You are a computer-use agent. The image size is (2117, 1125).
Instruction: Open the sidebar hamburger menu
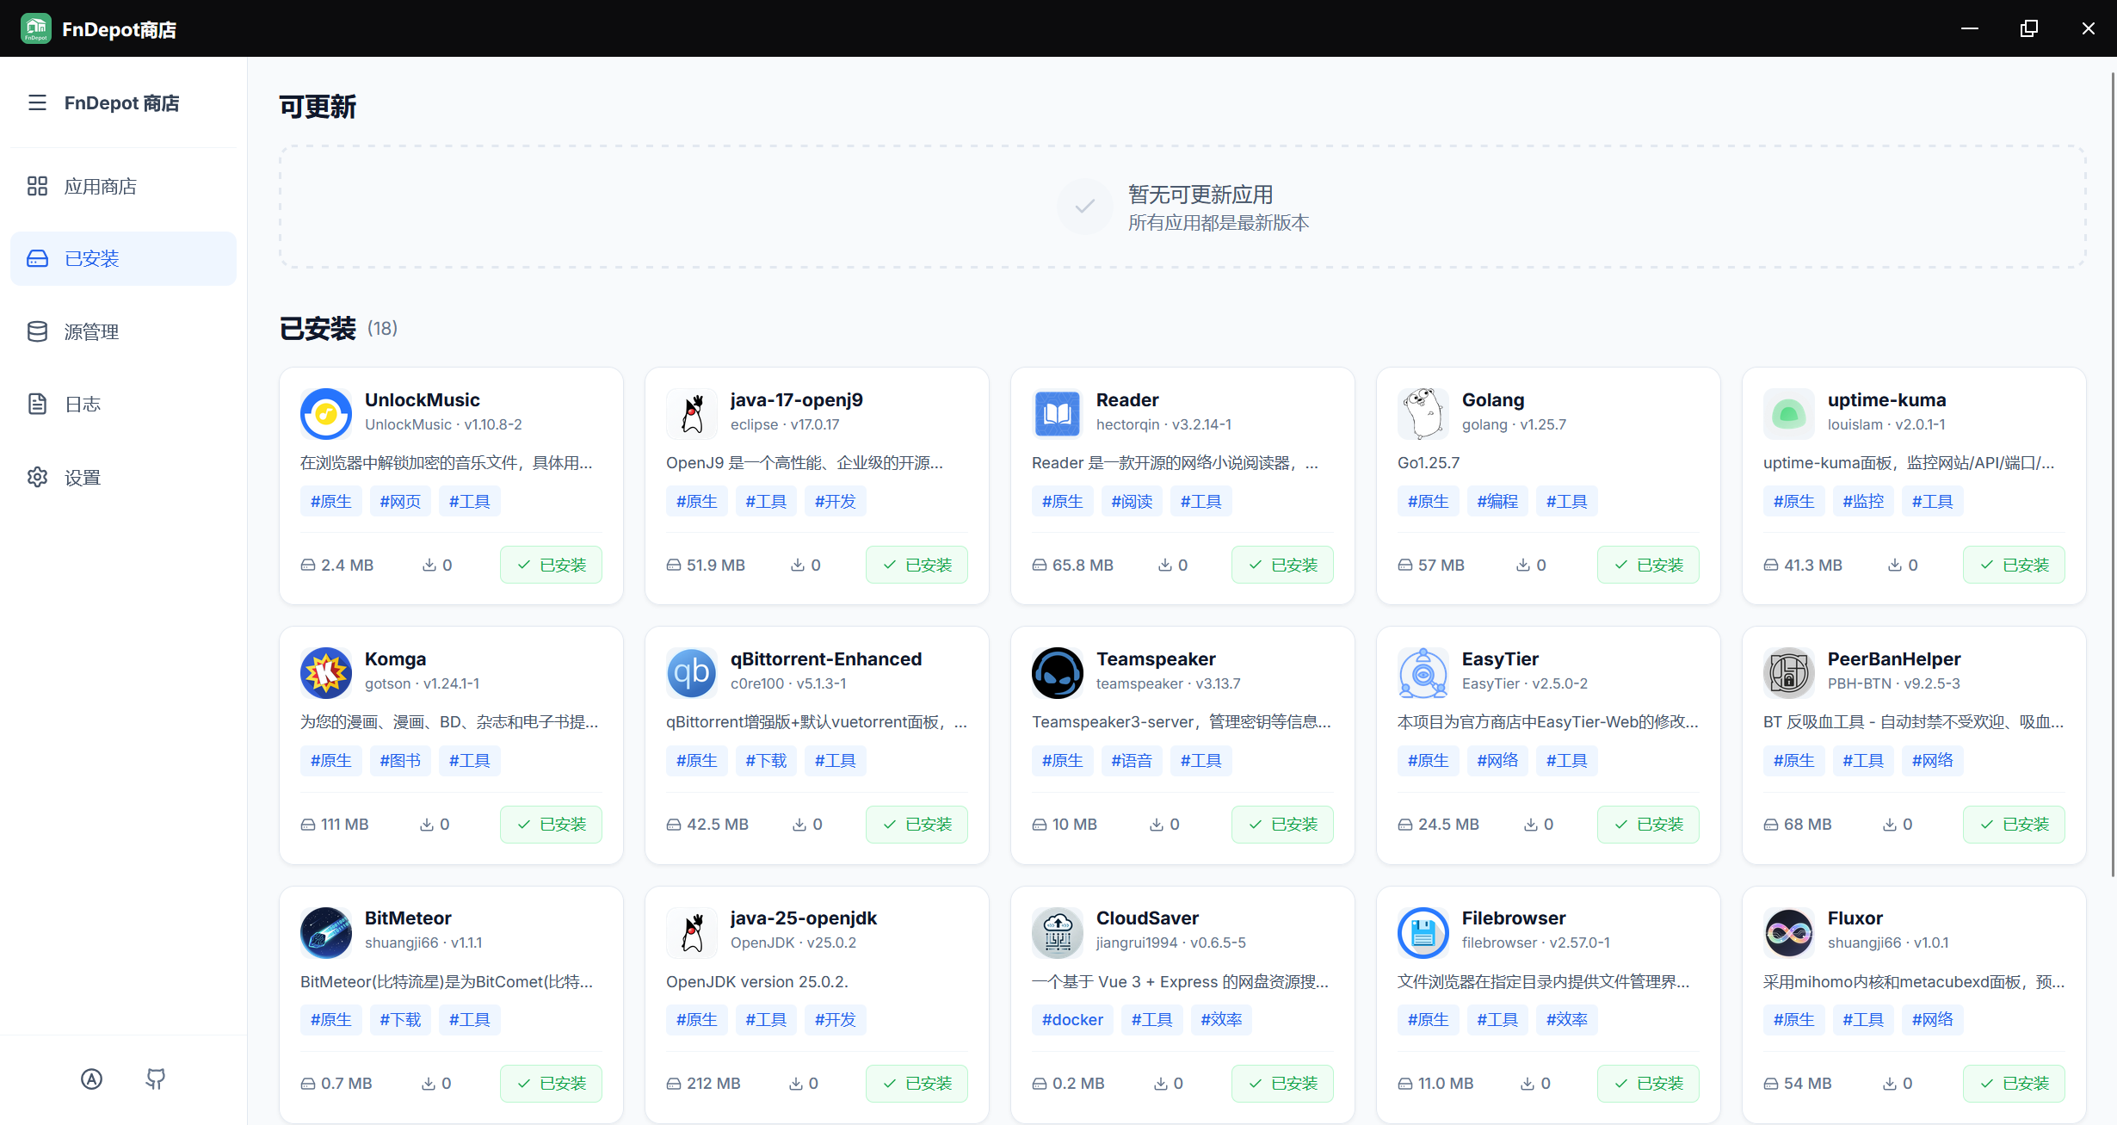coord(37,102)
